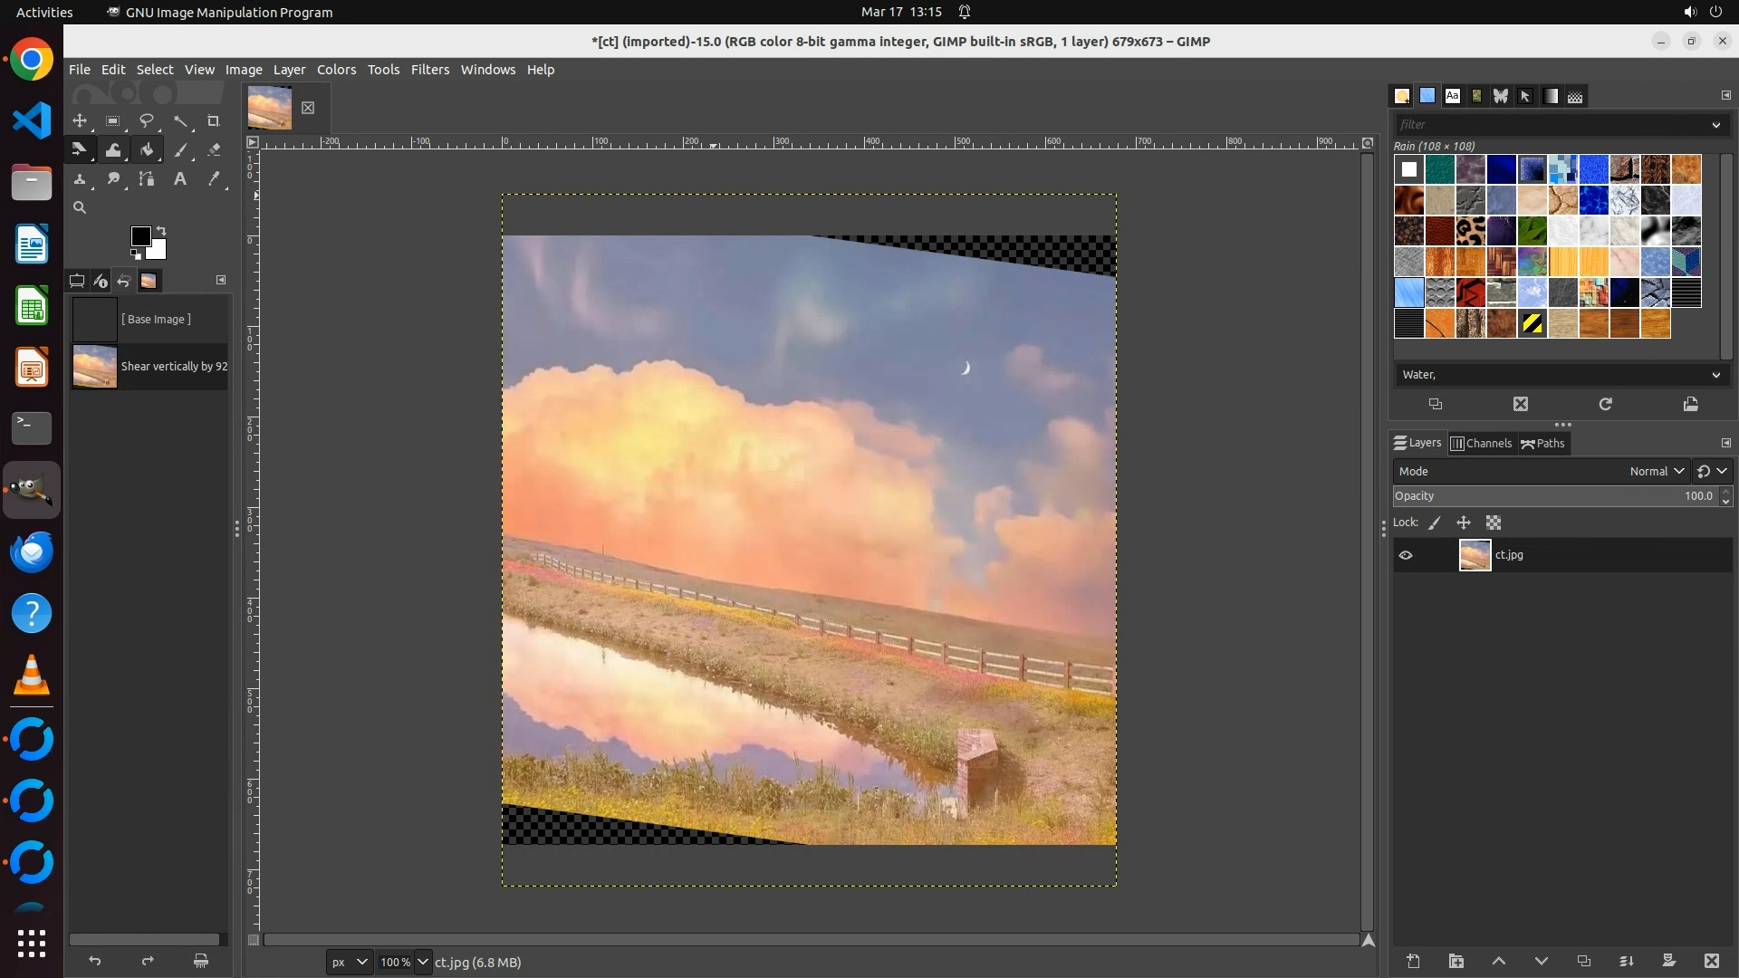Expand the pattern tags Water dropdown
Screen dimensions: 1739x978
(x=1715, y=375)
